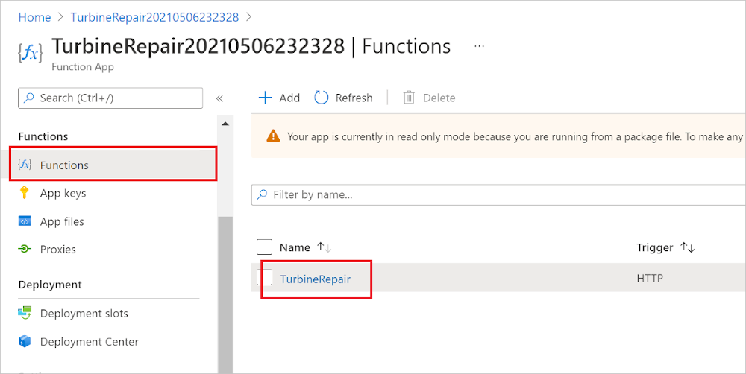Click the sidebar scrollbar thumb
This screenshot has height=374, width=746.
[x=225, y=294]
